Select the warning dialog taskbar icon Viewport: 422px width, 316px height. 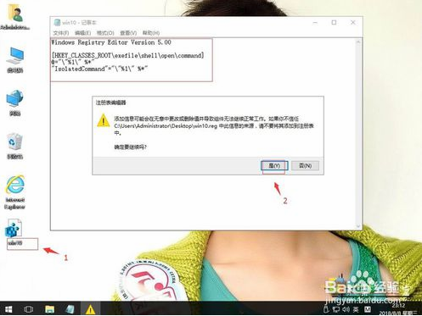tap(90, 309)
